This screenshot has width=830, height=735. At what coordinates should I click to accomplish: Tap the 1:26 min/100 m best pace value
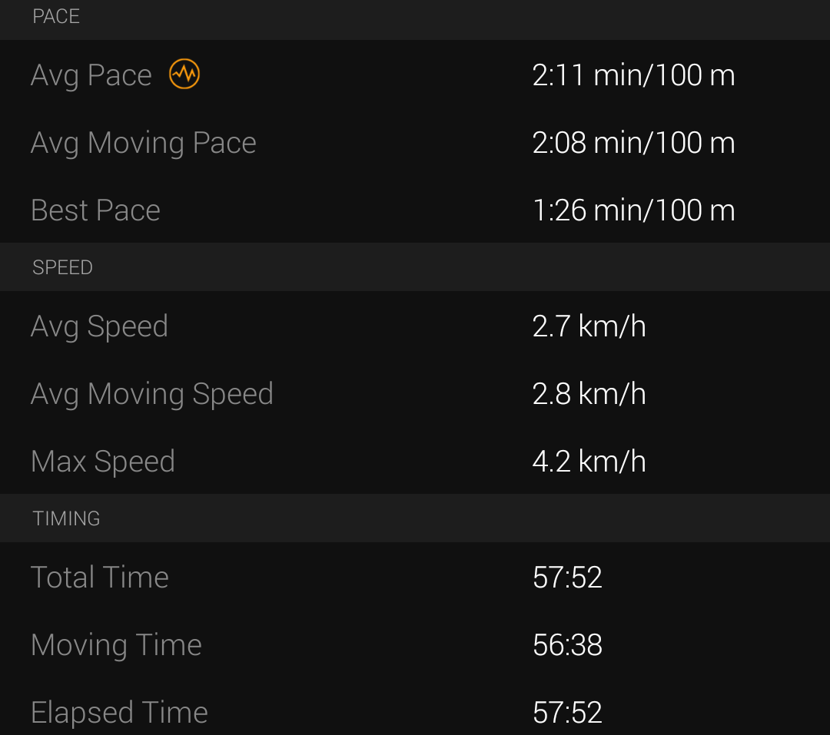pyautogui.click(x=633, y=210)
